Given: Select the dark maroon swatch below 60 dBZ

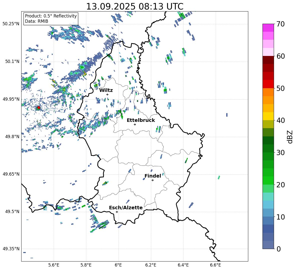Looking at the screenshot, I should 268,60.
